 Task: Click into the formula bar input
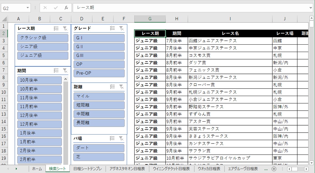(190, 8)
